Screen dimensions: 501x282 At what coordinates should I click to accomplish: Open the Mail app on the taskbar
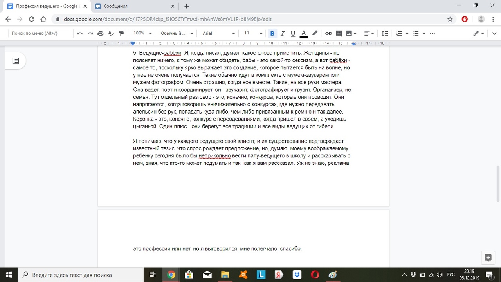(x=207, y=275)
